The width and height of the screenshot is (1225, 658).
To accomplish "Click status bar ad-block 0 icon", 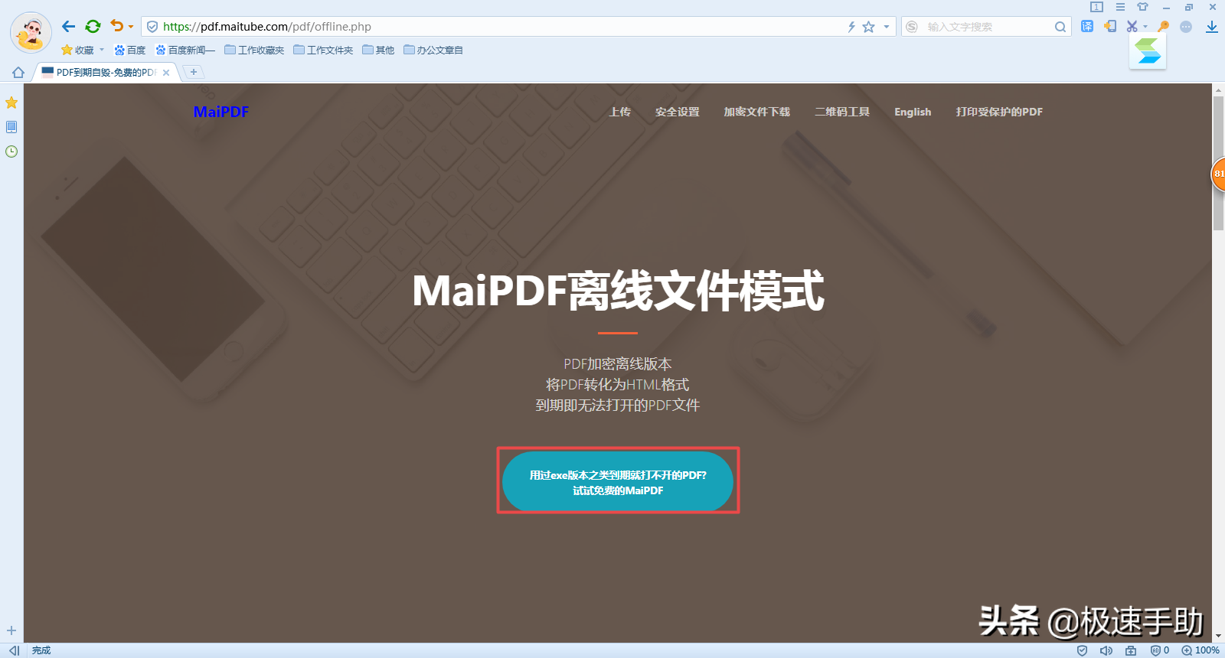I will (x=1160, y=650).
